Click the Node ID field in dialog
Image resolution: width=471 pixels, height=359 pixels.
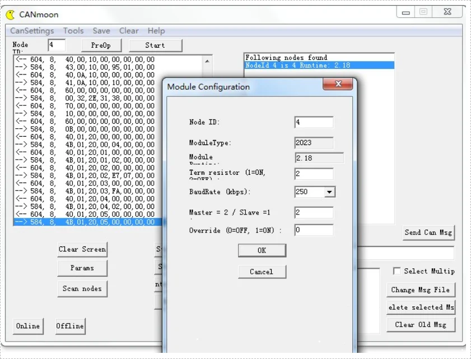point(314,122)
